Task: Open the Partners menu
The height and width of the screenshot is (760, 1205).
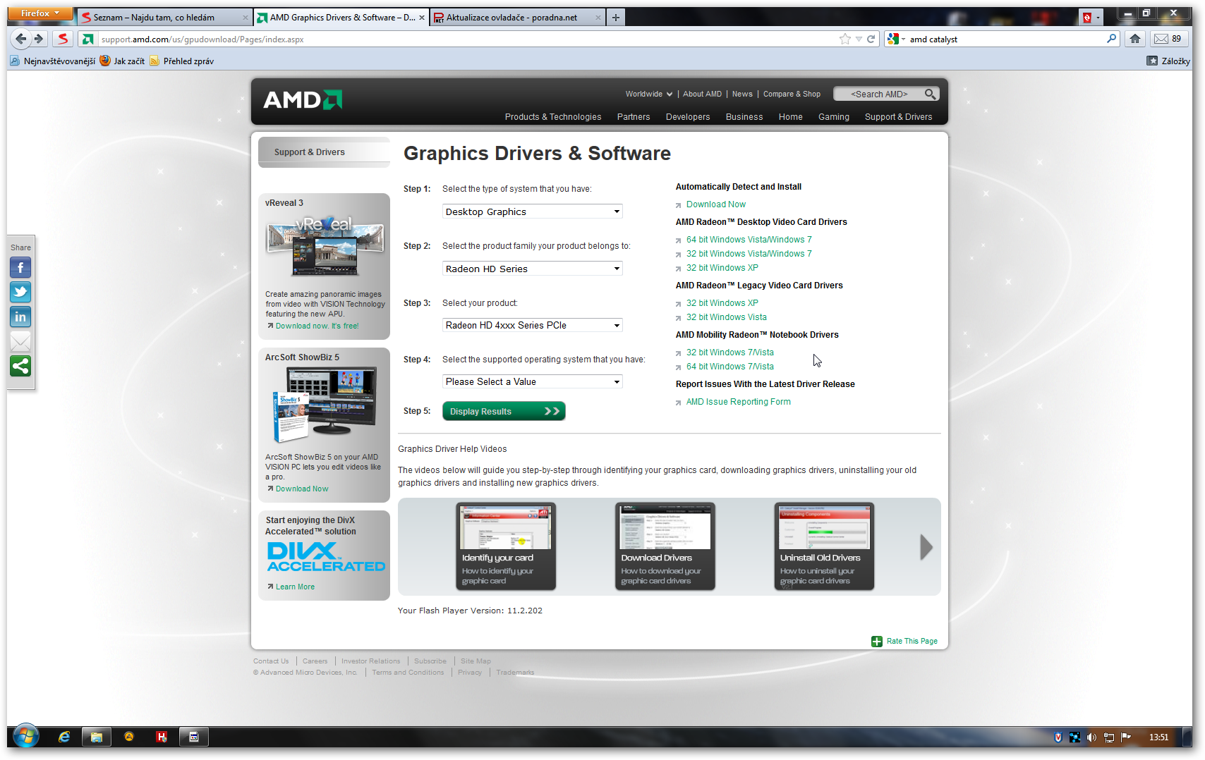Action: point(634,117)
